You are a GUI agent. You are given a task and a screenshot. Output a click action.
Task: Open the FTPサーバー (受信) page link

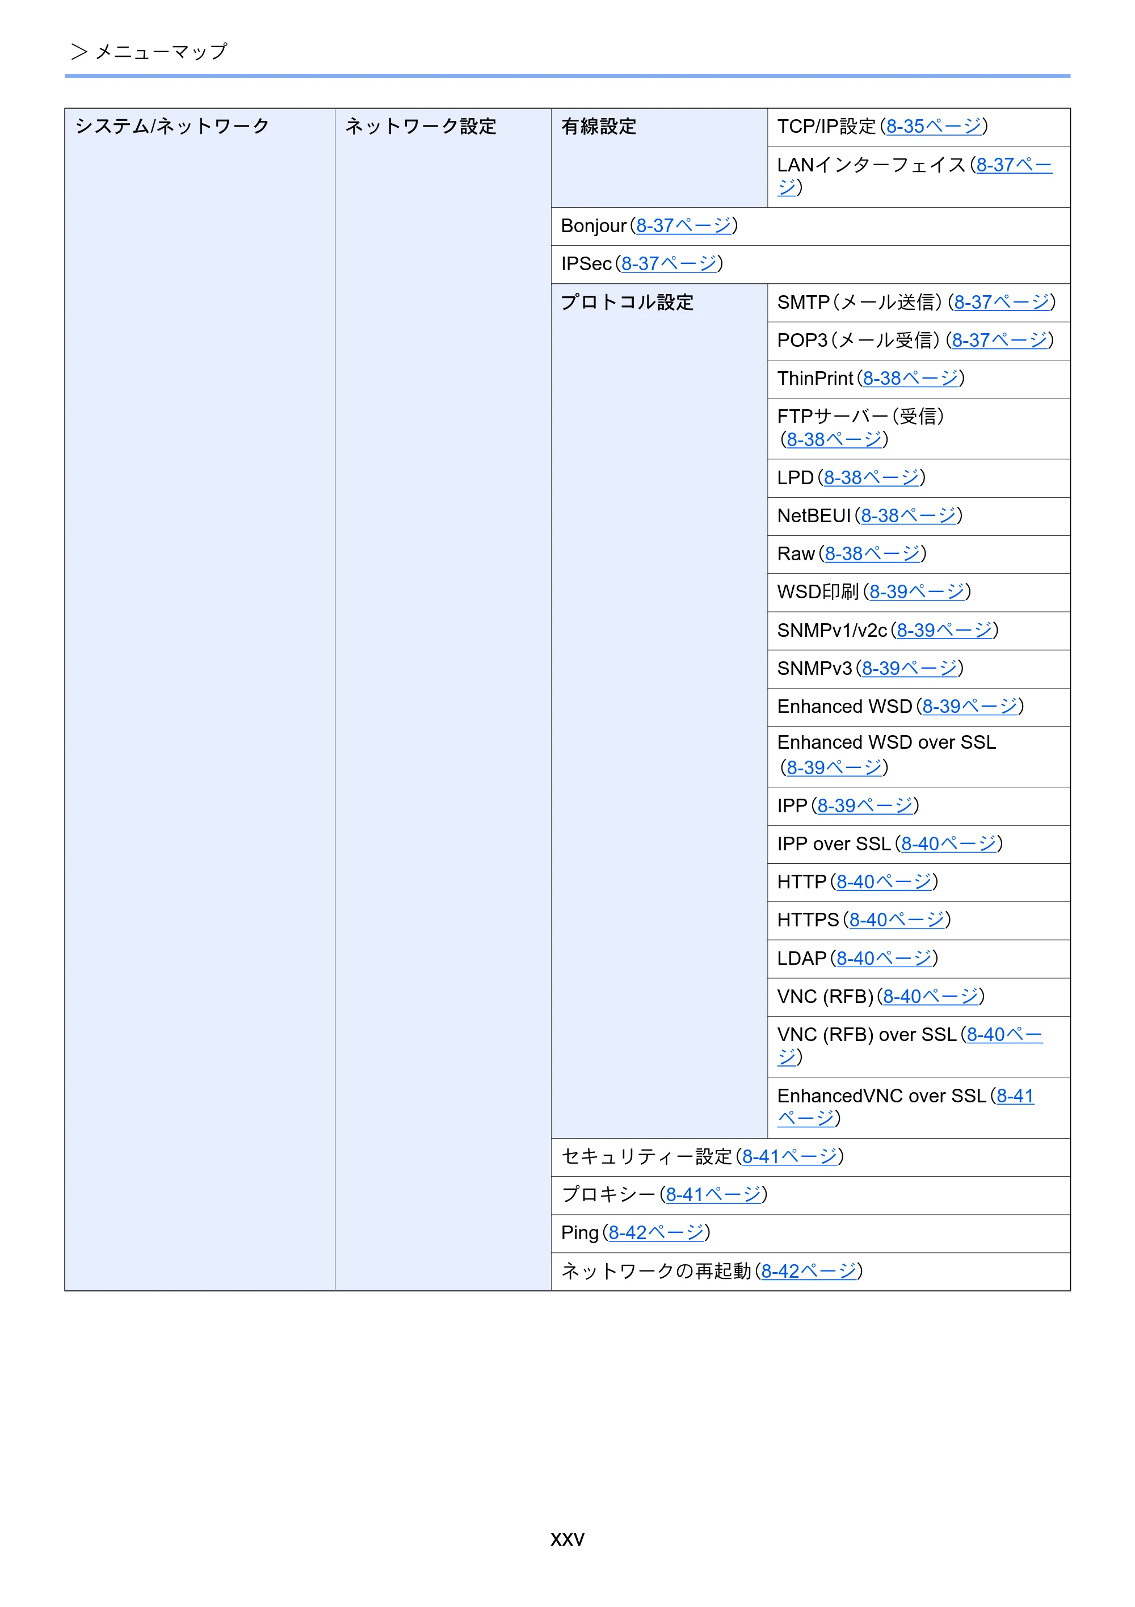coord(834,439)
